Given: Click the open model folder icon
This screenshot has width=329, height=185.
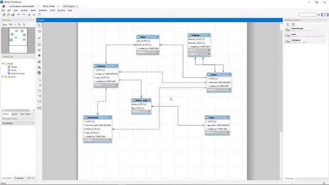Looking at the screenshot, I should pyautogui.click(x=8, y=15).
